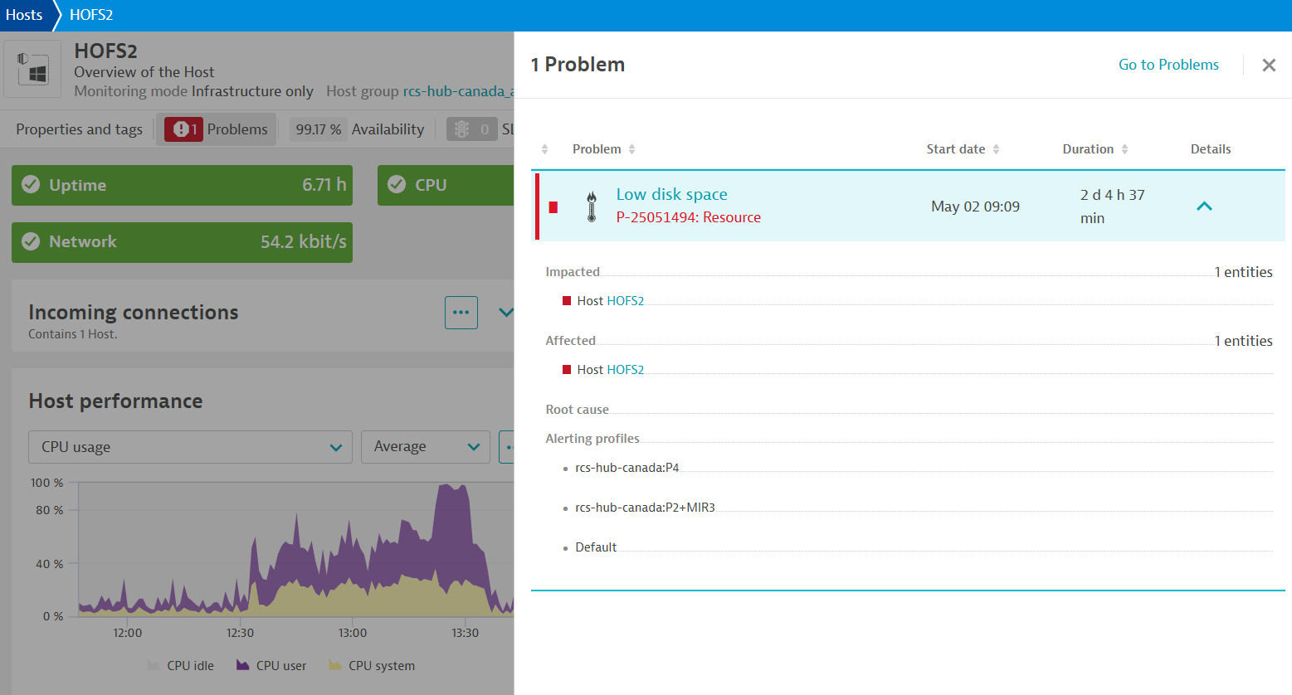The width and height of the screenshot is (1292, 695).
Task: Sort by Problem column
Action: point(604,149)
